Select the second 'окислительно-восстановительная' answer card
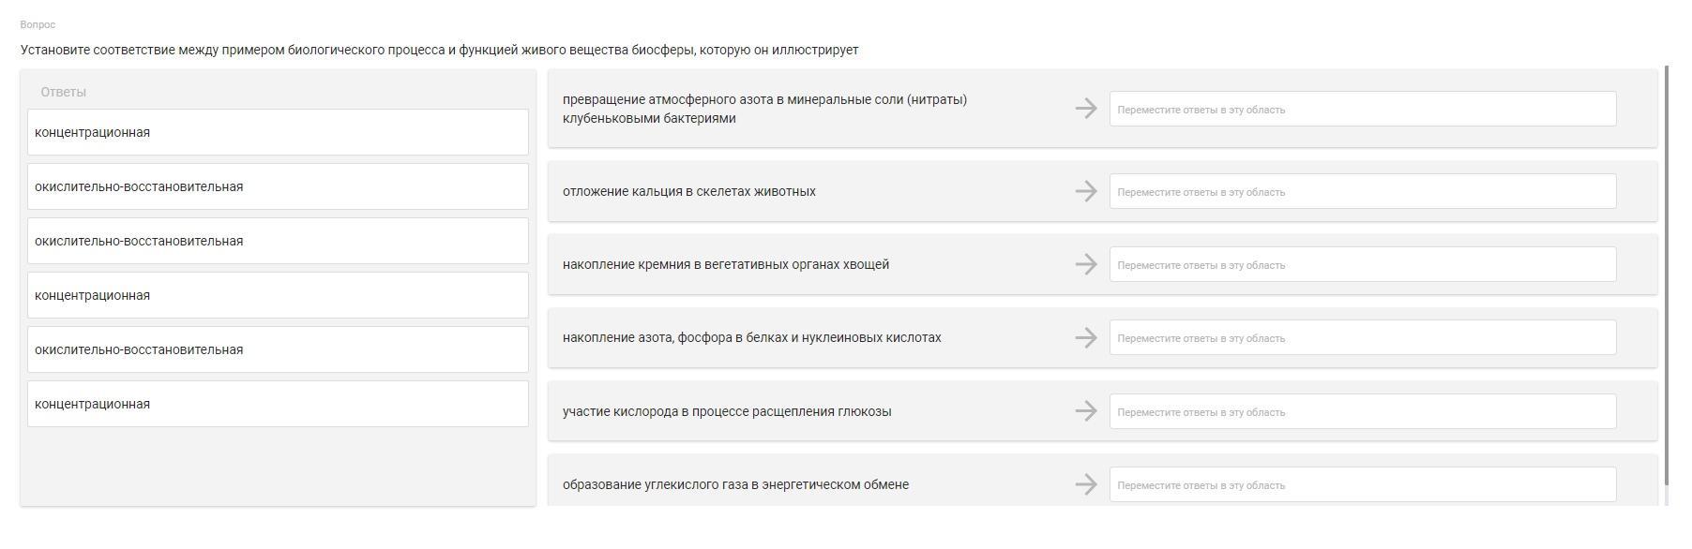The image size is (1692, 549). coord(278,241)
